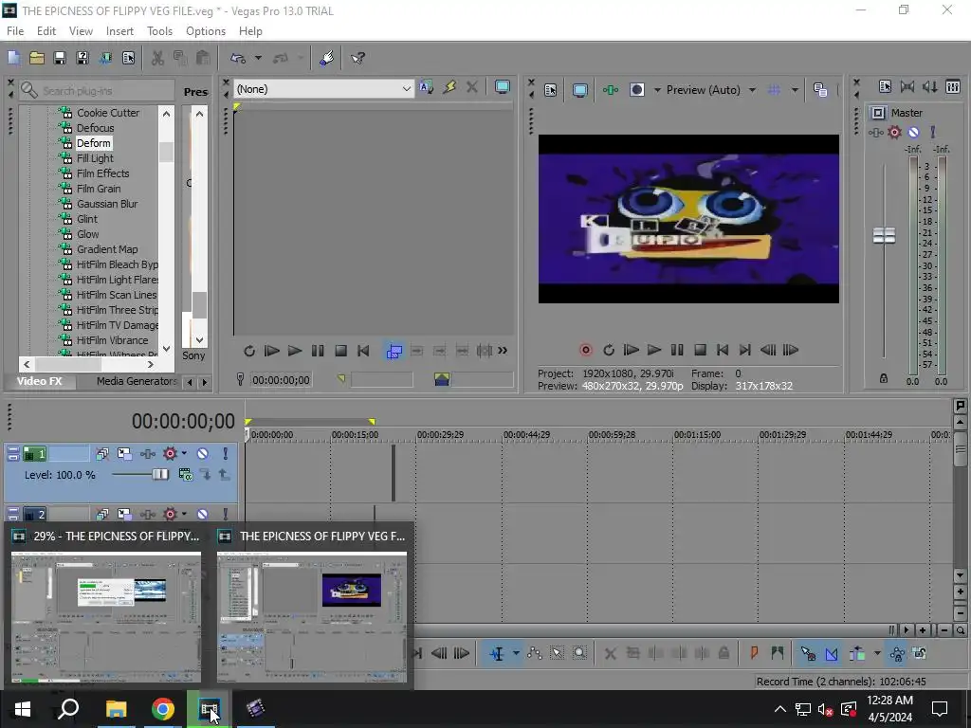Pause playback in video preview
Image resolution: width=971 pixels, height=728 pixels.
pos(677,351)
